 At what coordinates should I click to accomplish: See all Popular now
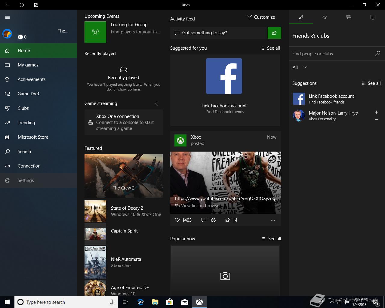pos(271,239)
